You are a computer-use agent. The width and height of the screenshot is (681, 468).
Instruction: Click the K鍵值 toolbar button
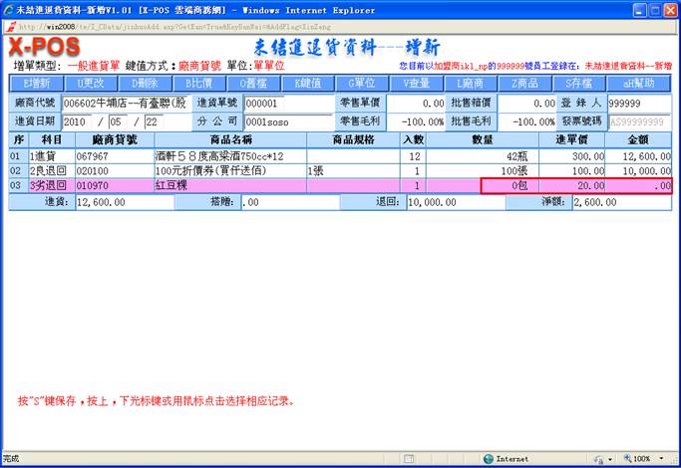308,83
